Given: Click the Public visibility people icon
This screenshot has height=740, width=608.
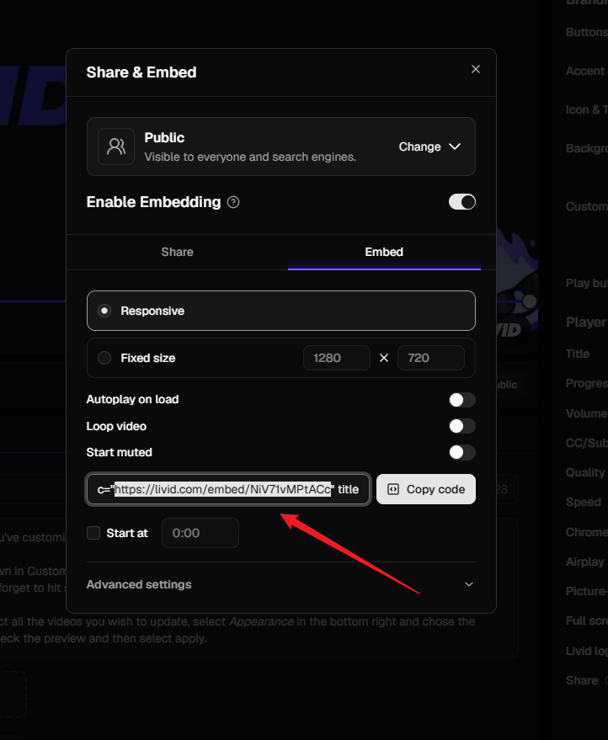Looking at the screenshot, I should [x=116, y=146].
